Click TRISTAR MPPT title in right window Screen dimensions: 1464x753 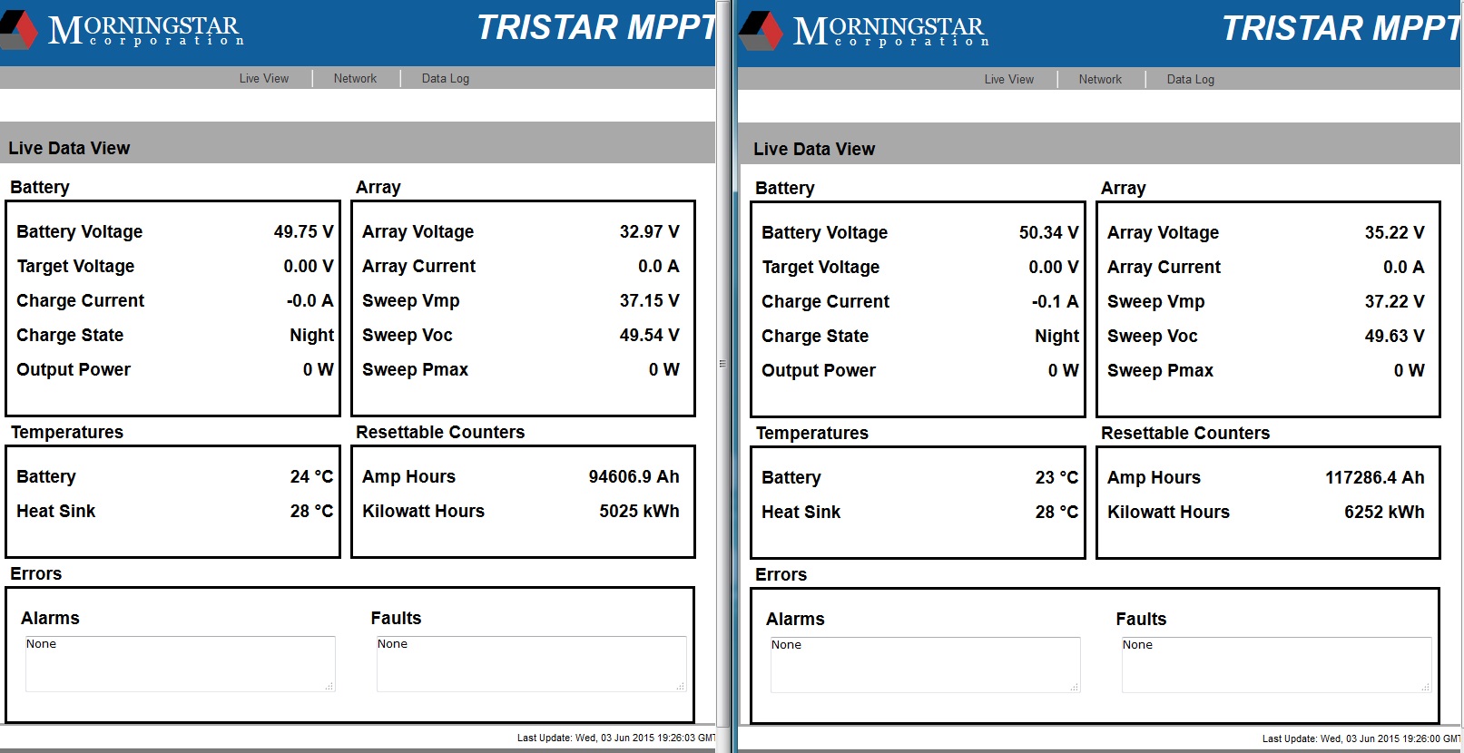(1341, 29)
